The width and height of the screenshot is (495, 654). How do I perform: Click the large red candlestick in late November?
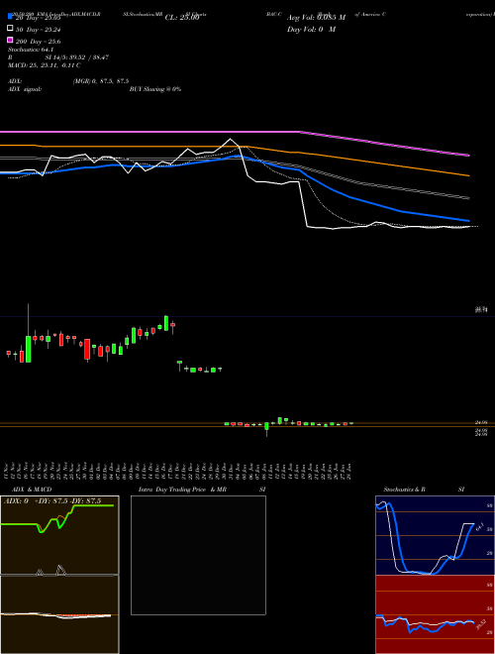tap(87, 349)
